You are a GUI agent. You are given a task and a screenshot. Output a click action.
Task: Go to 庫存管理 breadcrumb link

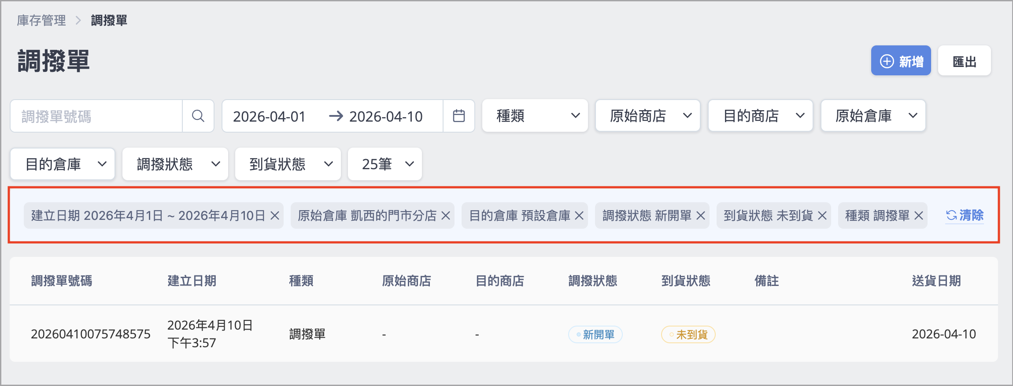41,20
